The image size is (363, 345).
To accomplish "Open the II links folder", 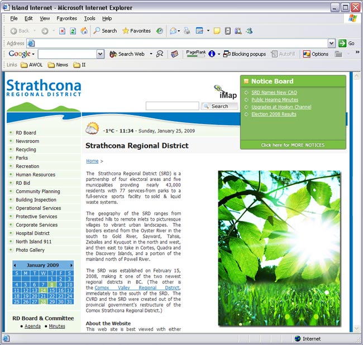I will click(x=79, y=65).
